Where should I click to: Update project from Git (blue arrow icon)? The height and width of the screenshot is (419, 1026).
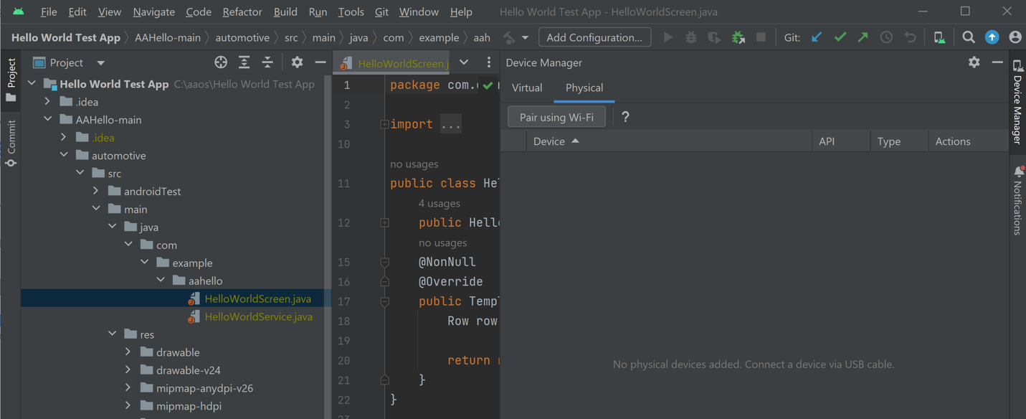click(817, 37)
